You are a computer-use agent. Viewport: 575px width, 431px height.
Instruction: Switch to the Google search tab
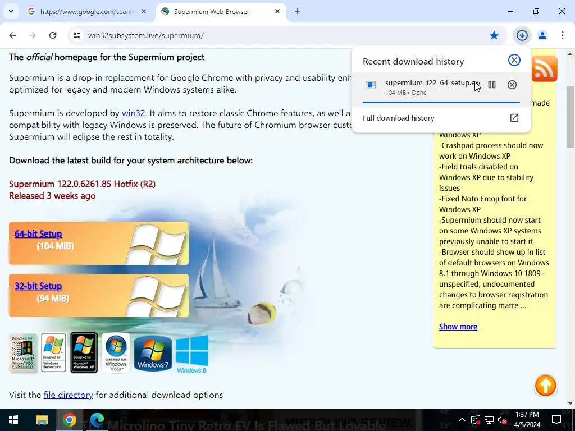pyautogui.click(x=86, y=11)
